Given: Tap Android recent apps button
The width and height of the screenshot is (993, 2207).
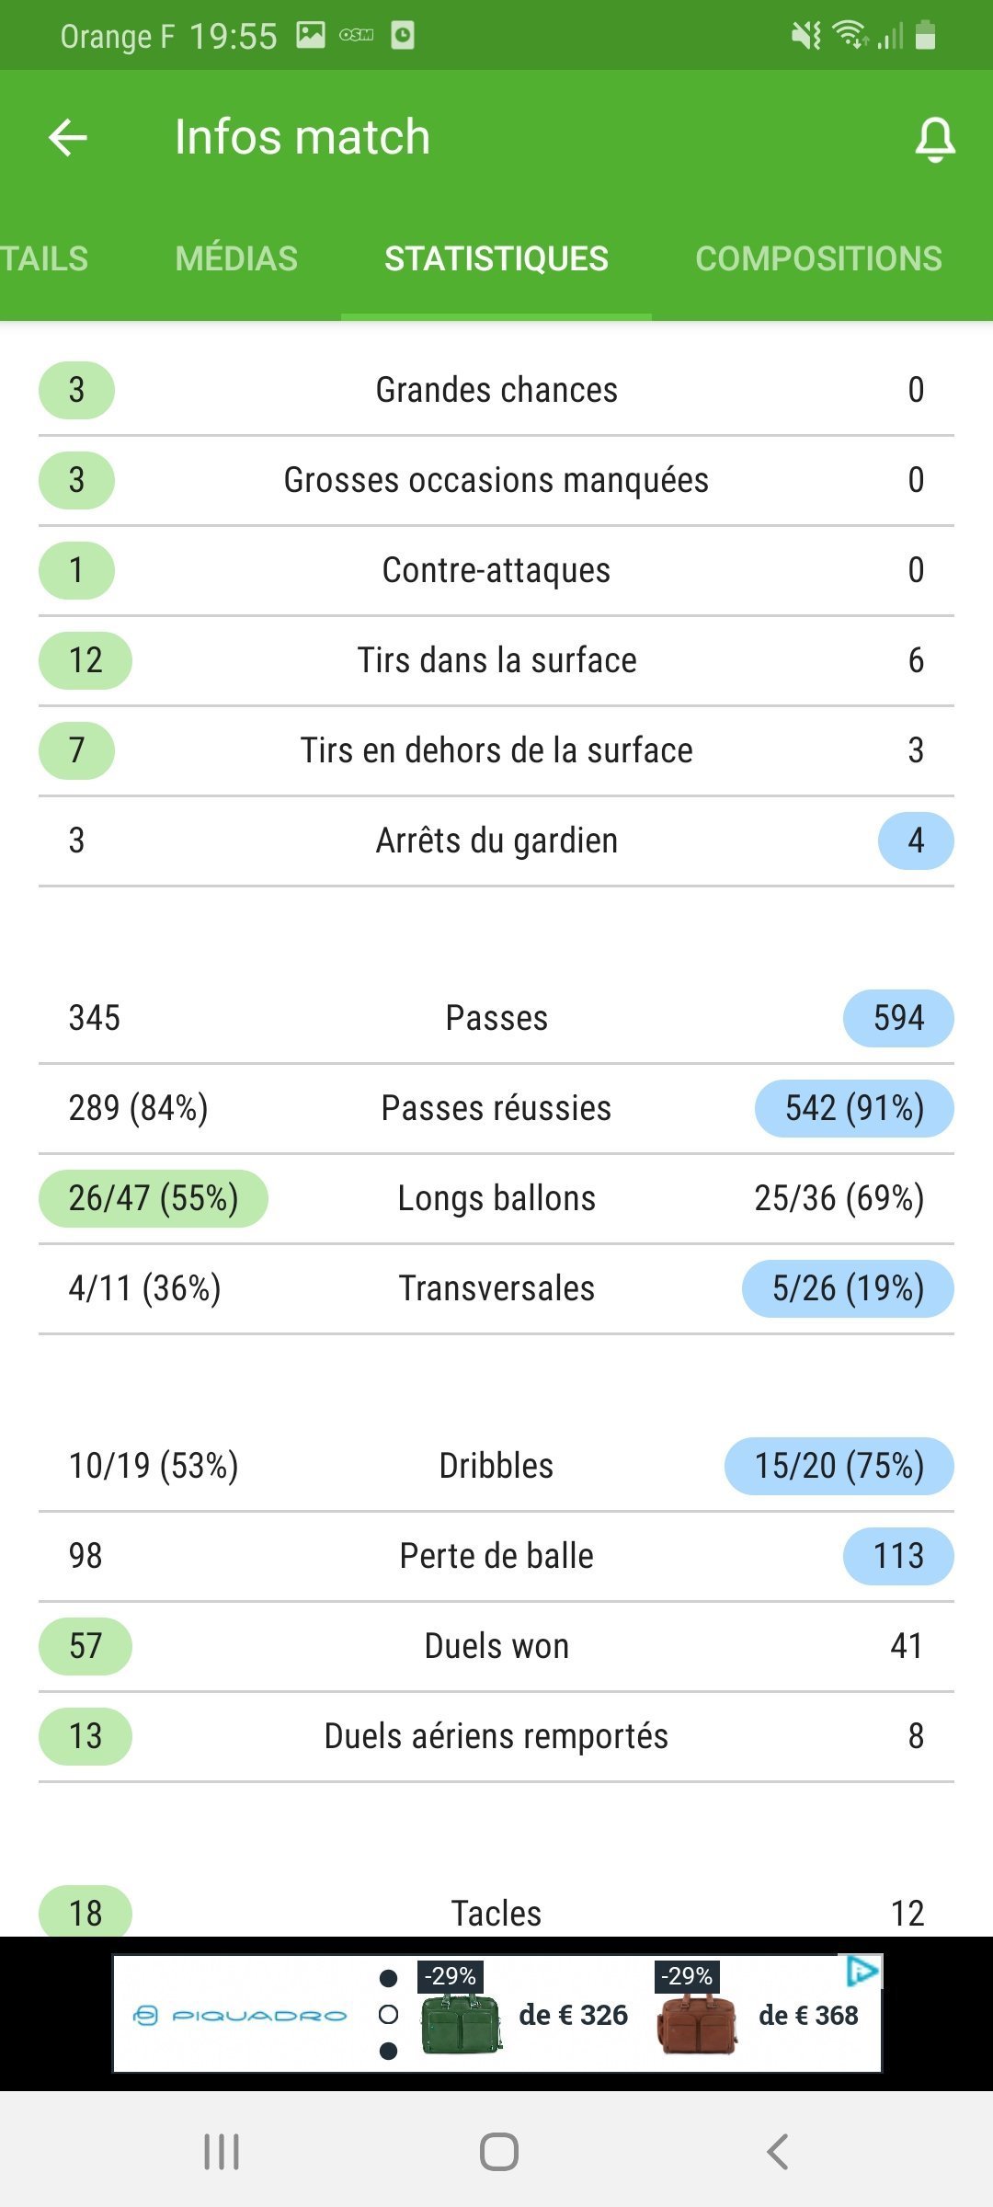Looking at the screenshot, I should 222,2152.
